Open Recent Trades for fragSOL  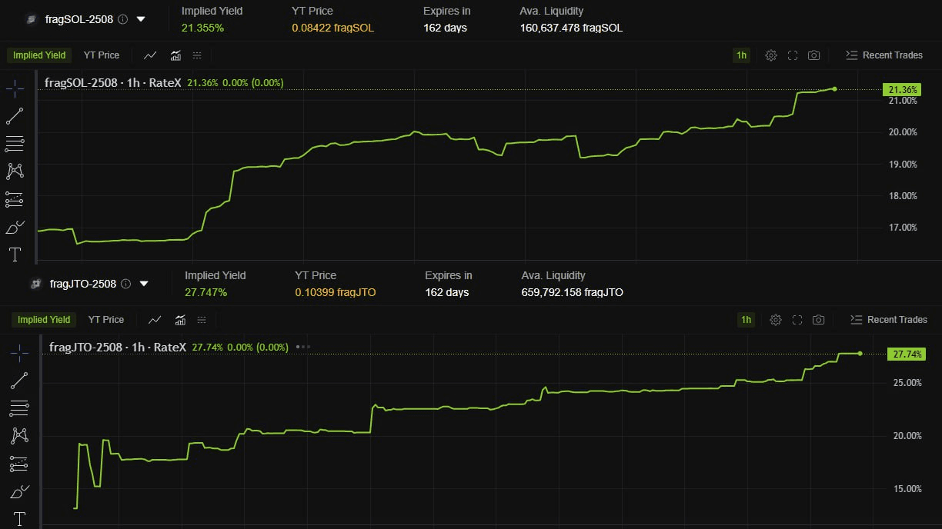tap(884, 55)
